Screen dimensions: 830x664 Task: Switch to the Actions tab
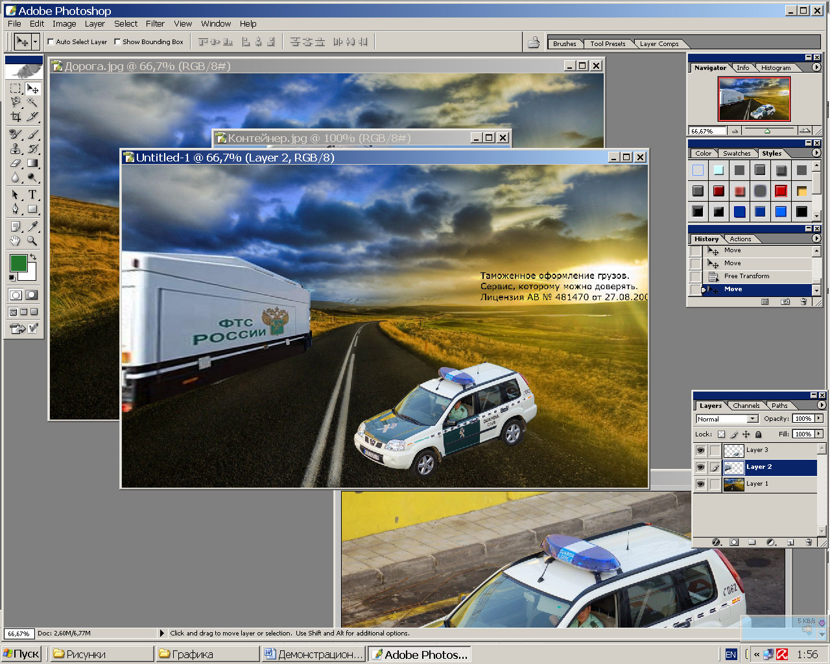pos(740,239)
